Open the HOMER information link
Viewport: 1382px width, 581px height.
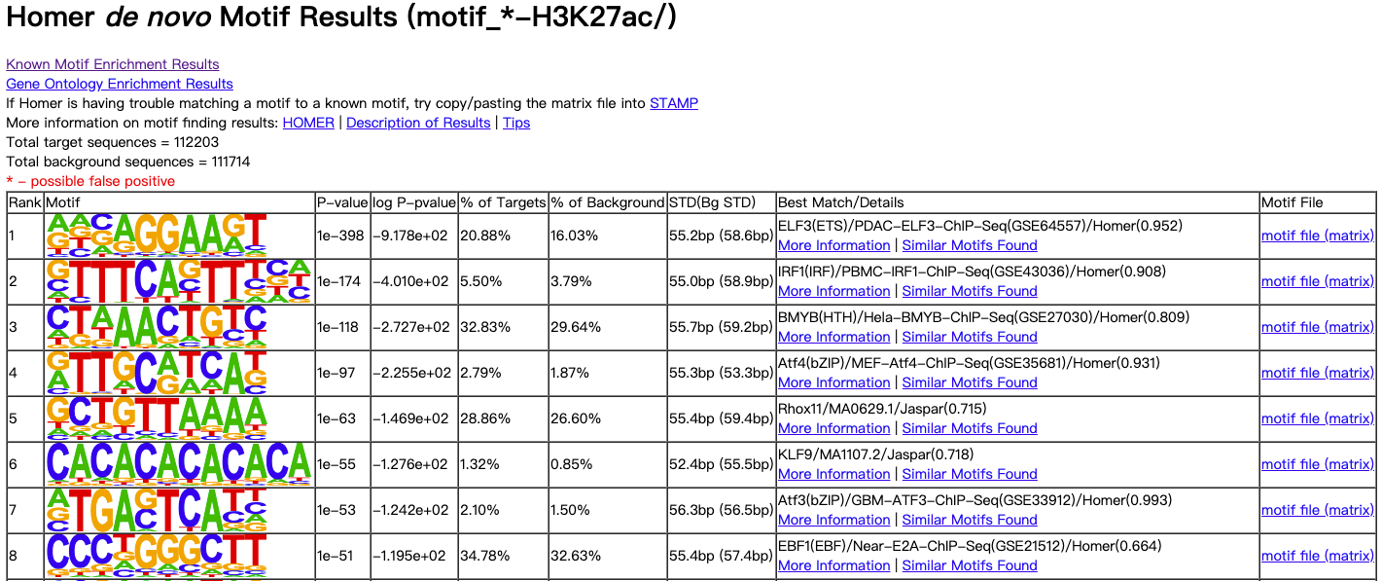pos(308,123)
